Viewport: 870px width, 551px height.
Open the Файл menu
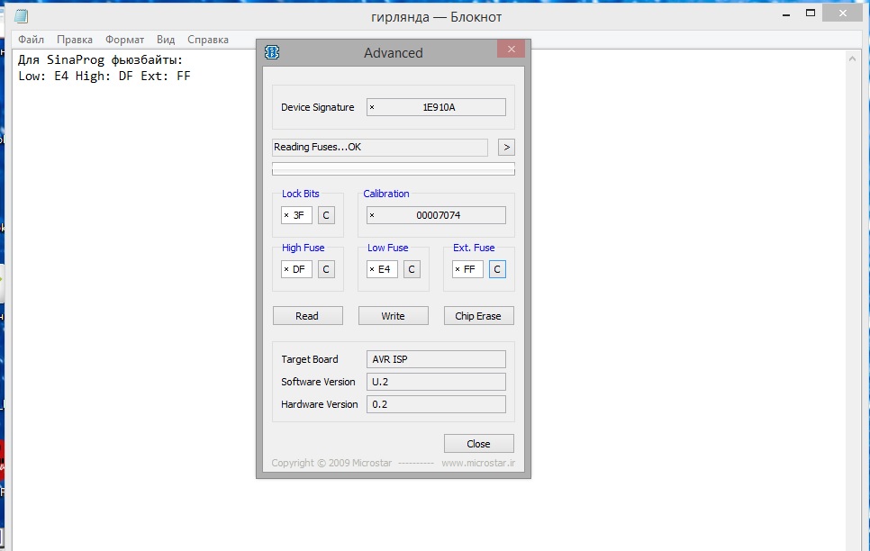click(31, 40)
